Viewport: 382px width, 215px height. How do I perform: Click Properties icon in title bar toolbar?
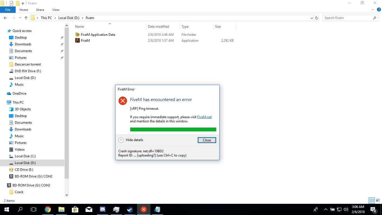tap(11, 3)
